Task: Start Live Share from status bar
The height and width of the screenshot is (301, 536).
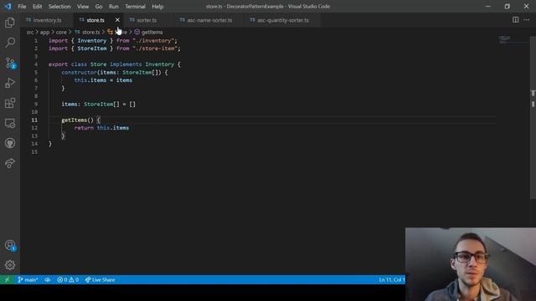Action: tap(100, 279)
